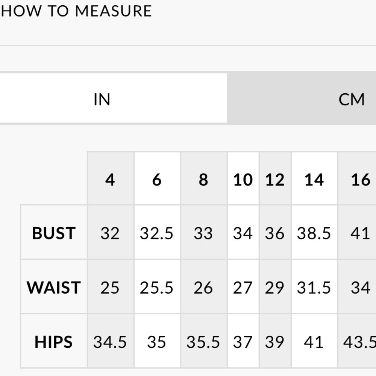This screenshot has width=376, height=376.
Task: Switch to the IN units tab
Action: (x=114, y=98)
